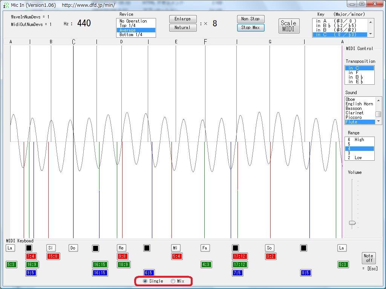Screen dimensions: 386x289
Task: Click the red 3:2 ratio button
Action: pyautogui.click(x=271, y=256)
